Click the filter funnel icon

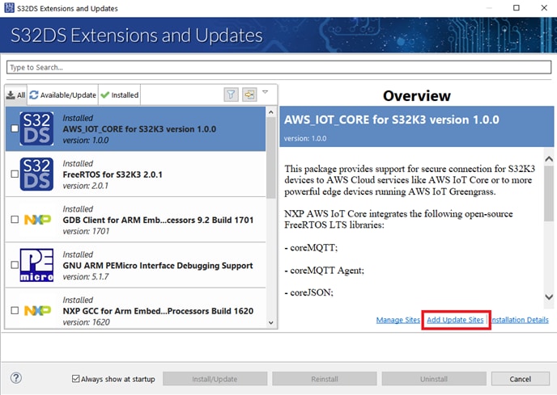coord(231,95)
